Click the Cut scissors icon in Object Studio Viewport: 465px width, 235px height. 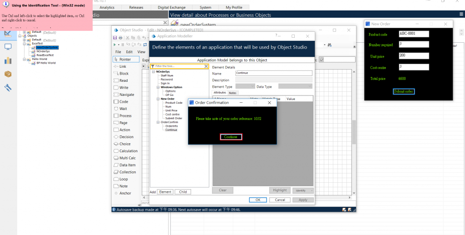[x=128, y=38]
